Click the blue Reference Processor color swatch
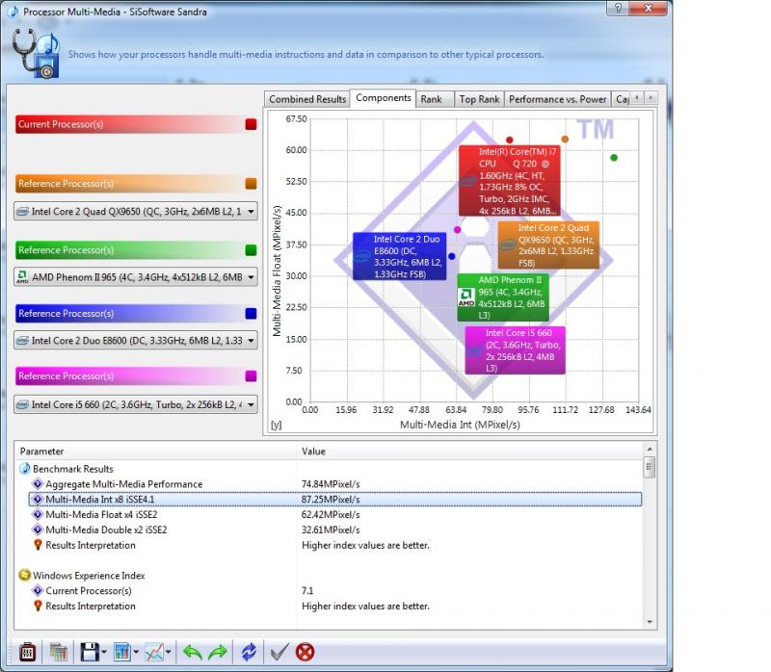Image resolution: width=771 pixels, height=672 pixels. tap(251, 314)
